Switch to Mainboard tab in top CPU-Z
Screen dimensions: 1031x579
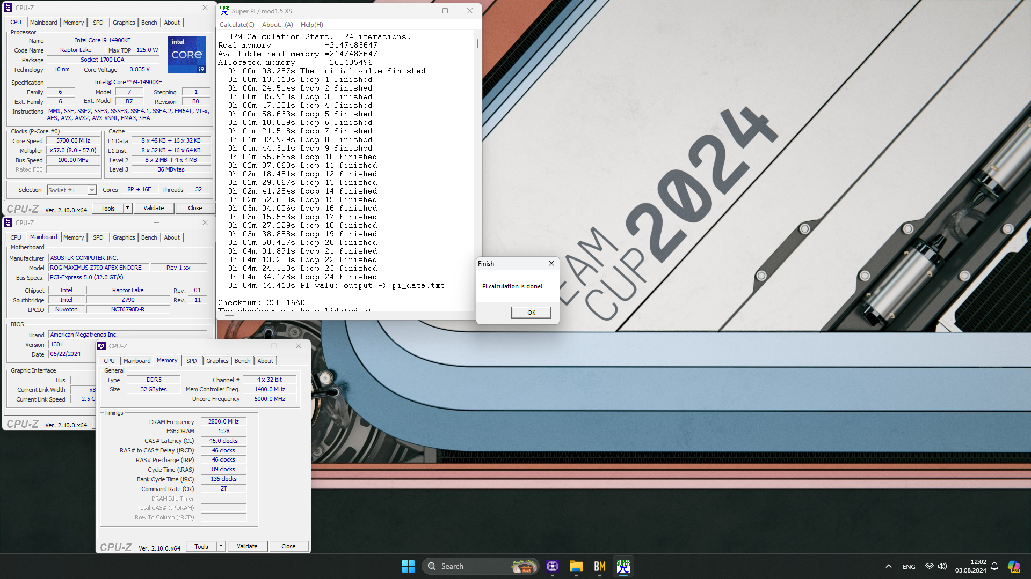[x=43, y=23]
